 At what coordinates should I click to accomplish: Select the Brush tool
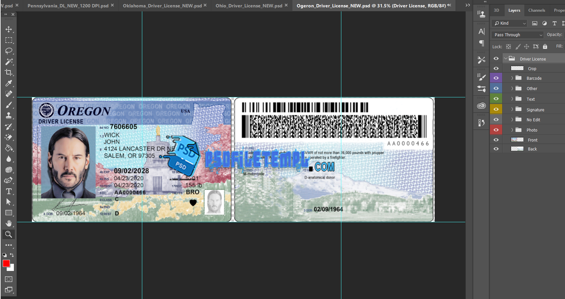point(8,105)
